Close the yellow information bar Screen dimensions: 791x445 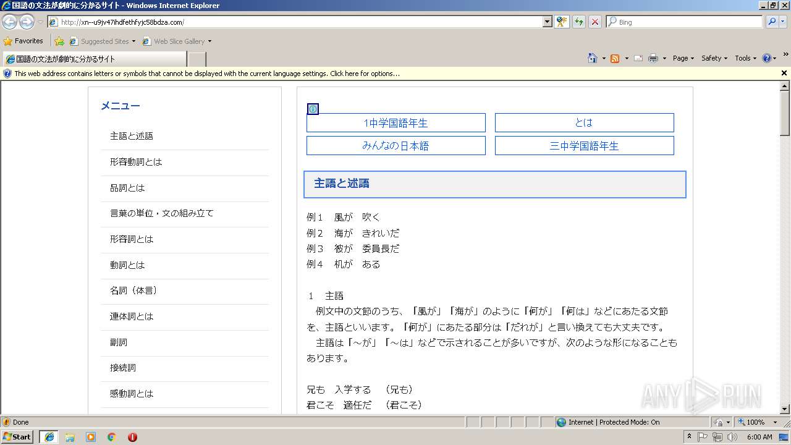pos(784,73)
